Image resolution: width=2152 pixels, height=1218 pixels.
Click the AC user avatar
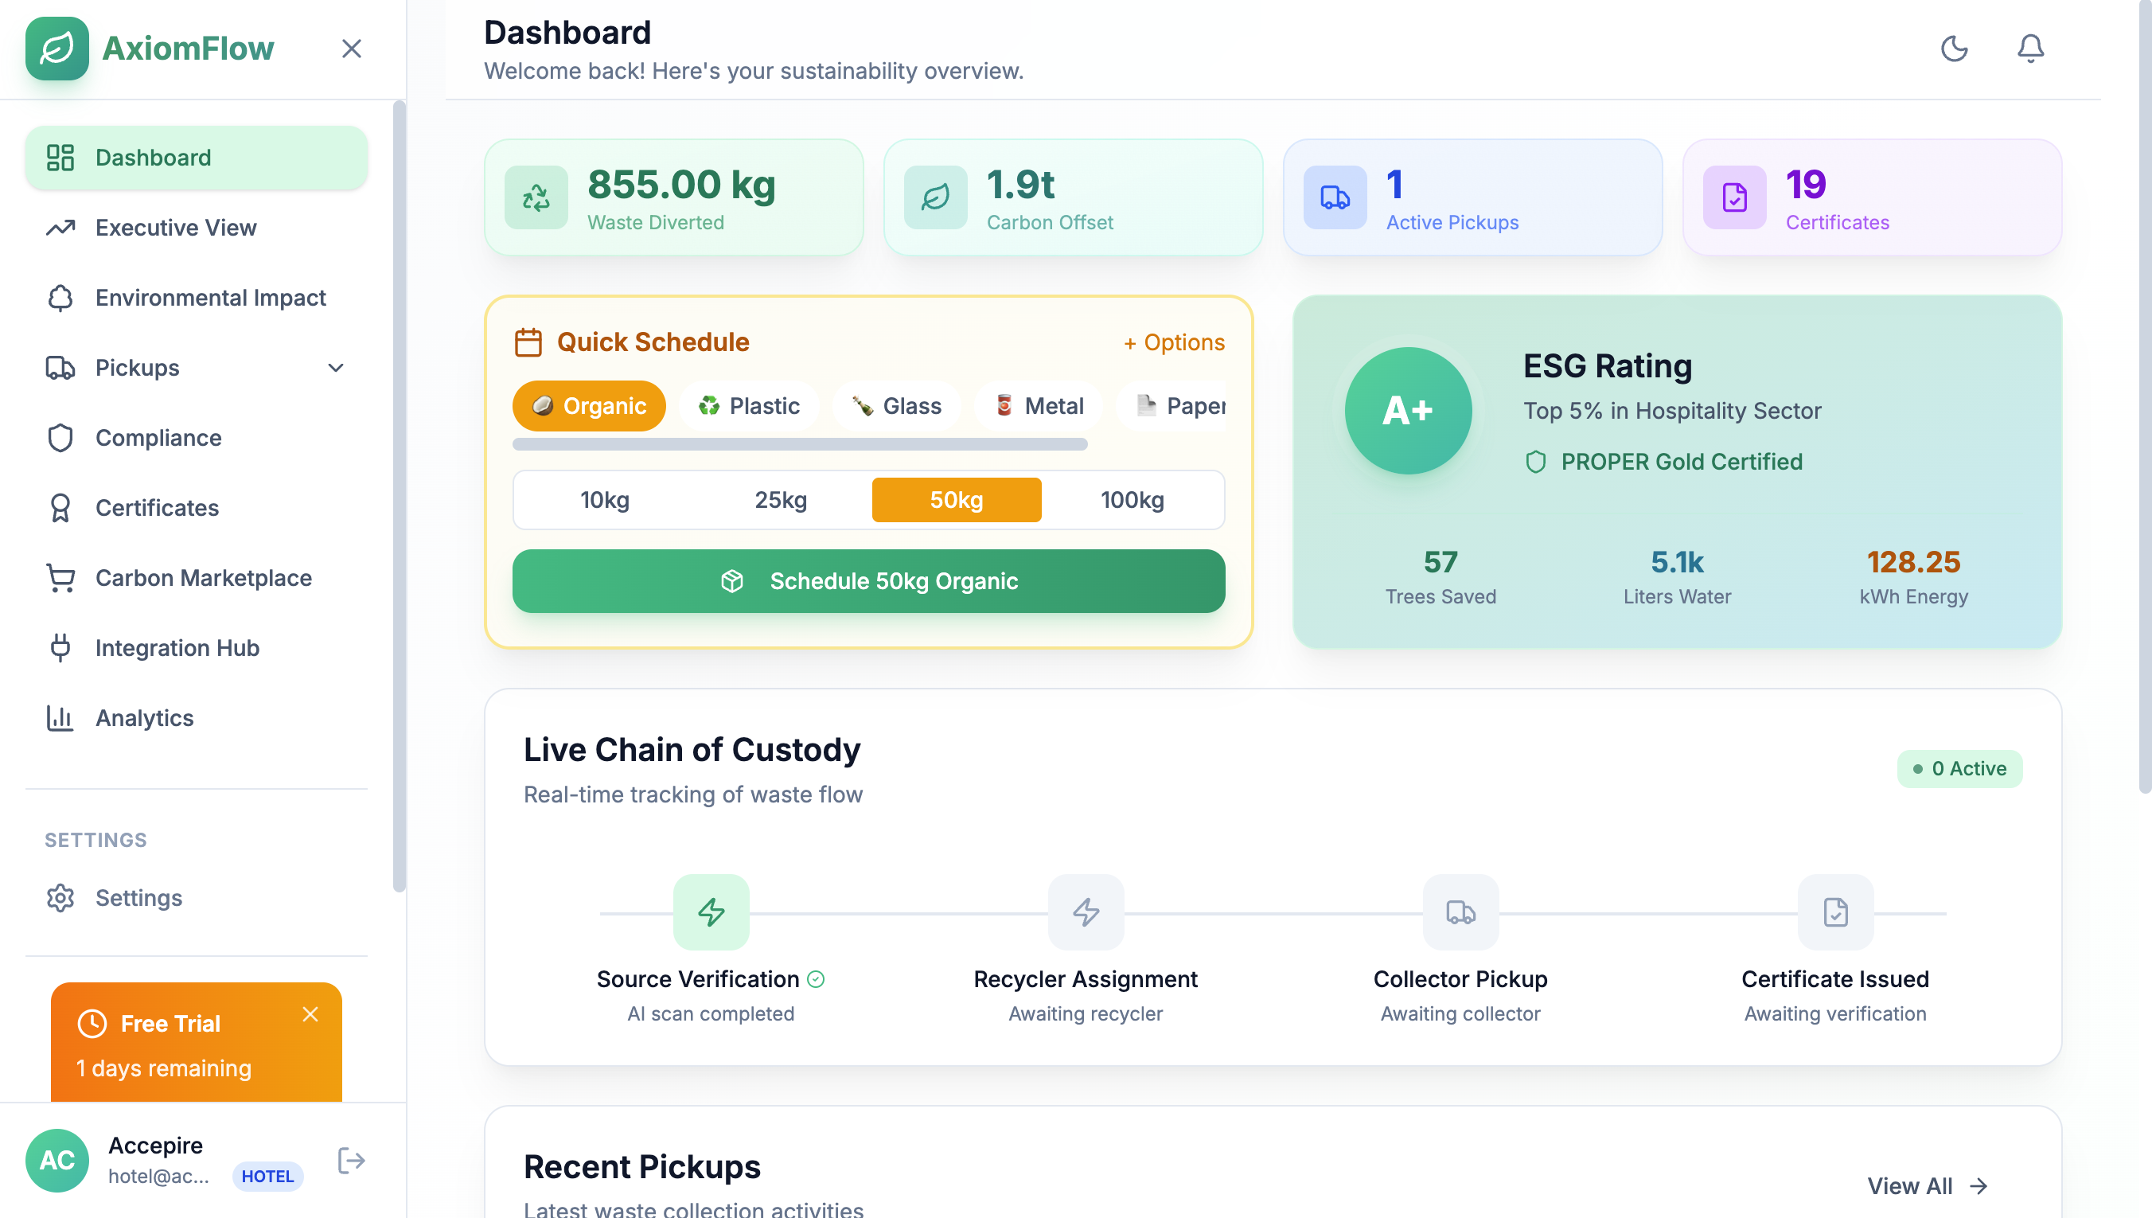(x=57, y=1161)
